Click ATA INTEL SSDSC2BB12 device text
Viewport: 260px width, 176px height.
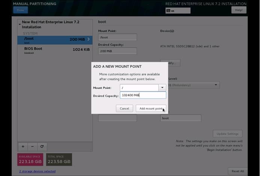point(190,46)
